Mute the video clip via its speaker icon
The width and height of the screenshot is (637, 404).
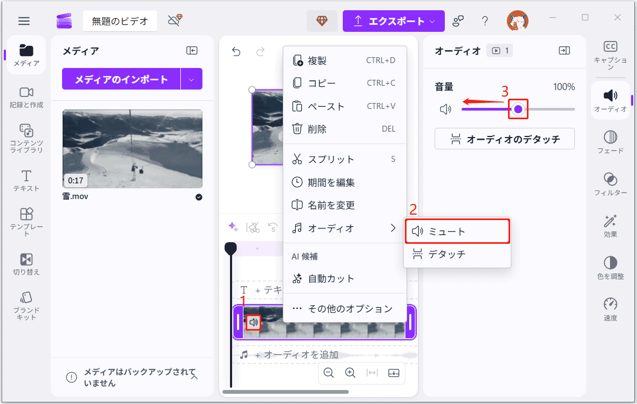[x=253, y=322]
